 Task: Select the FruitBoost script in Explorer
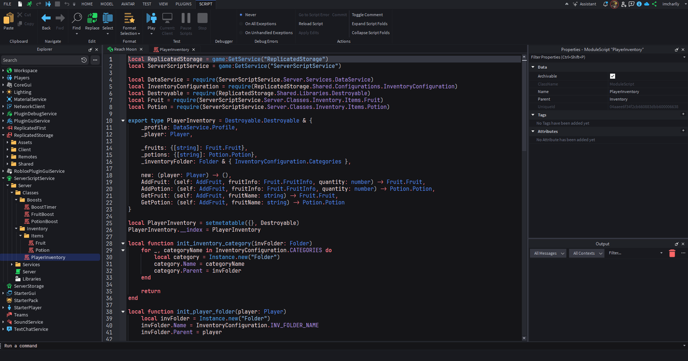click(x=42, y=214)
